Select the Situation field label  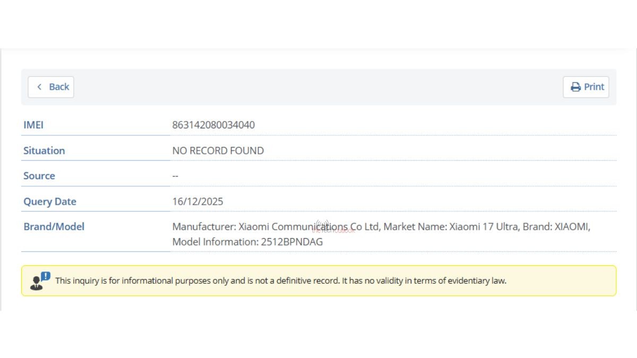44,151
